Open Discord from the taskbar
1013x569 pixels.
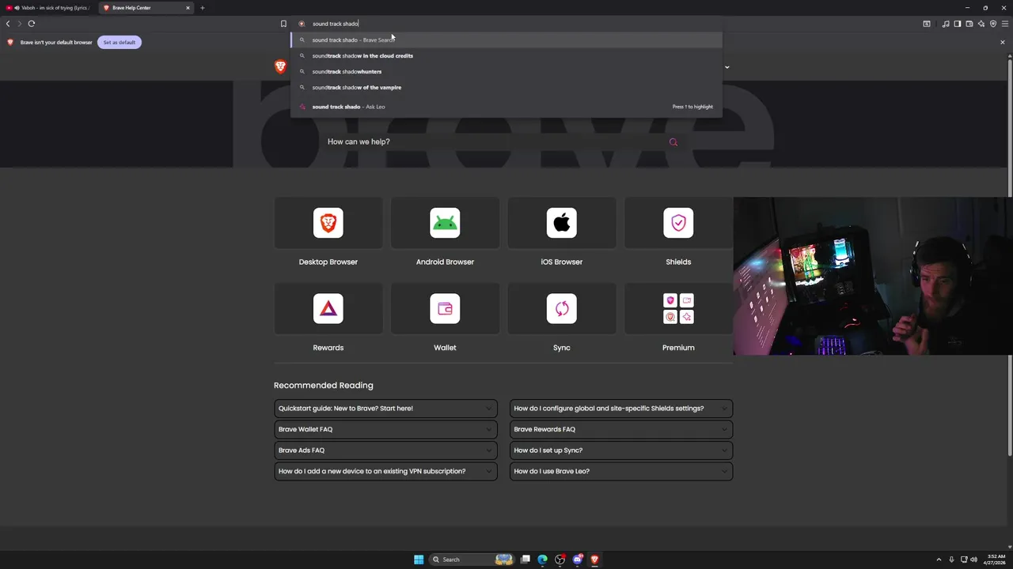pyautogui.click(x=578, y=560)
